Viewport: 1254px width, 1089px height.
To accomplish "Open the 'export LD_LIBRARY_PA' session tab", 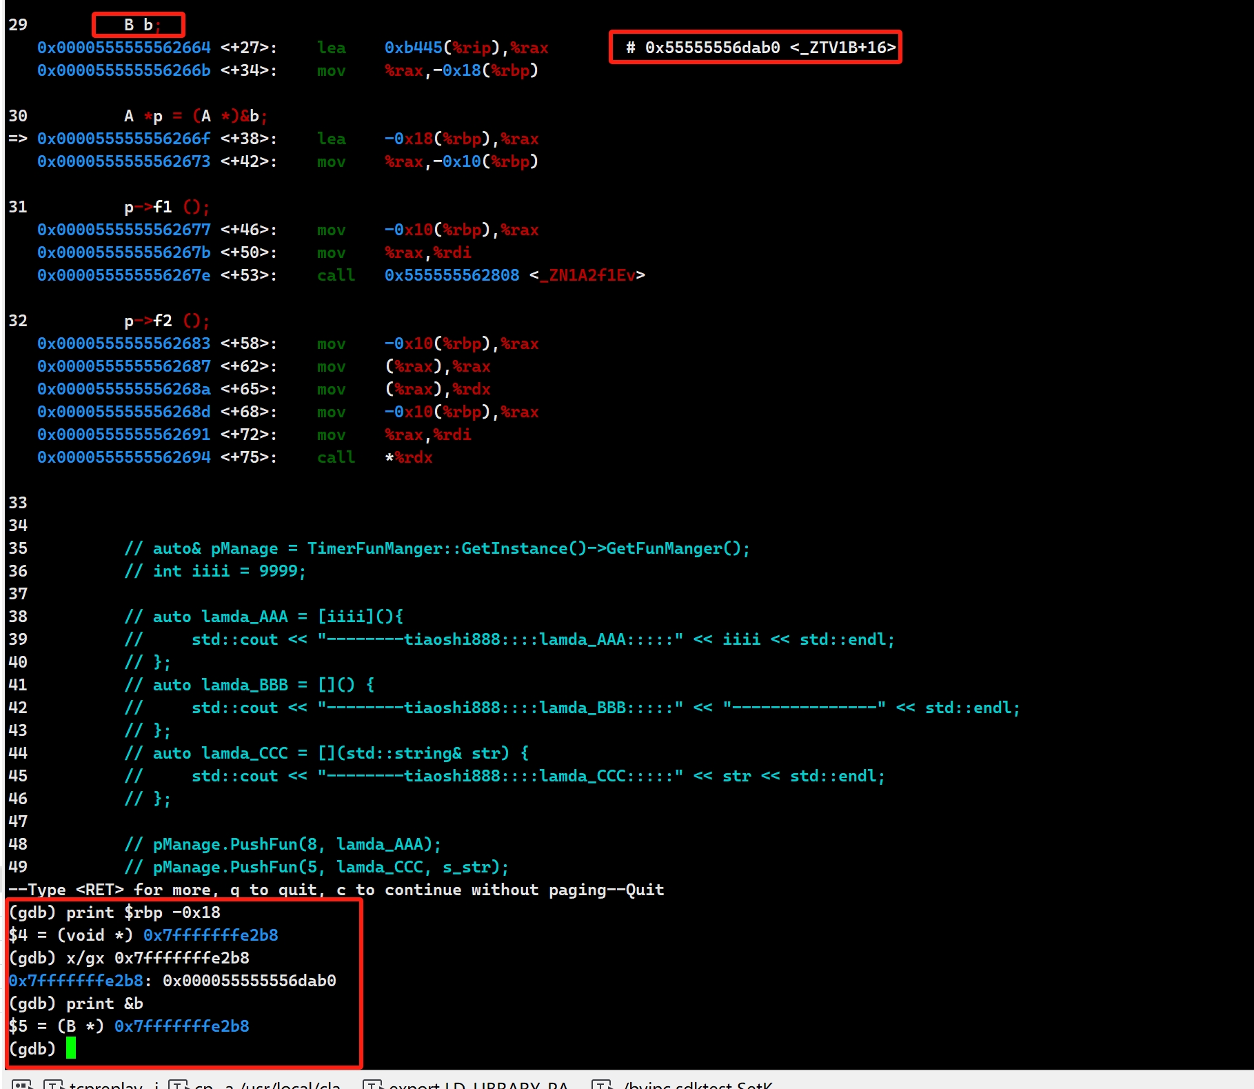I will click(x=467, y=1084).
